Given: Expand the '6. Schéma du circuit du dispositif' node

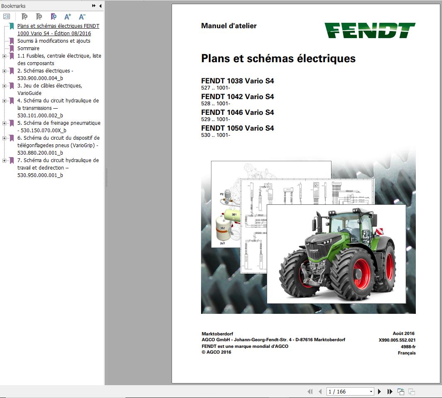Looking at the screenshot, I should [x=4, y=138].
